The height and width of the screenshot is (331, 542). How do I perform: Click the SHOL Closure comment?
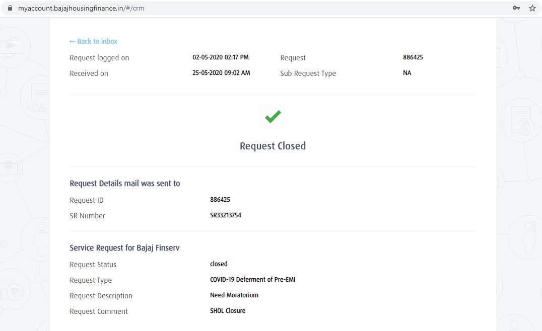click(227, 311)
